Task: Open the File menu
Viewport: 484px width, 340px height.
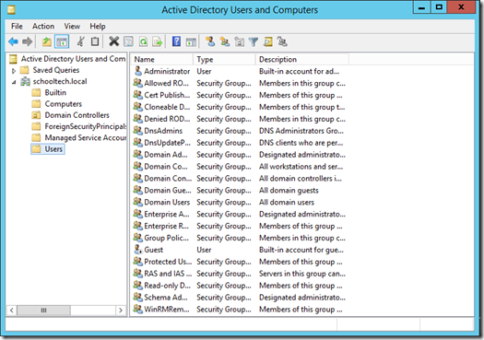Action: point(17,26)
